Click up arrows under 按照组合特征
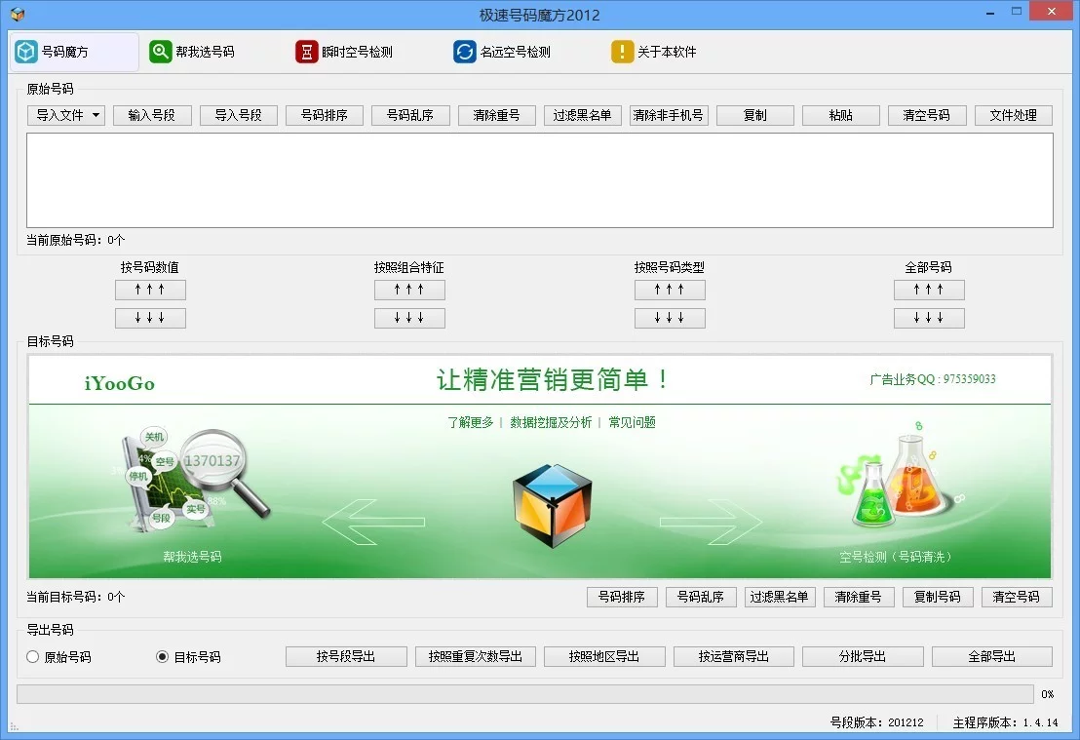Image resolution: width=1080 pixels, height=740 pixels. (x=409, y=290)
